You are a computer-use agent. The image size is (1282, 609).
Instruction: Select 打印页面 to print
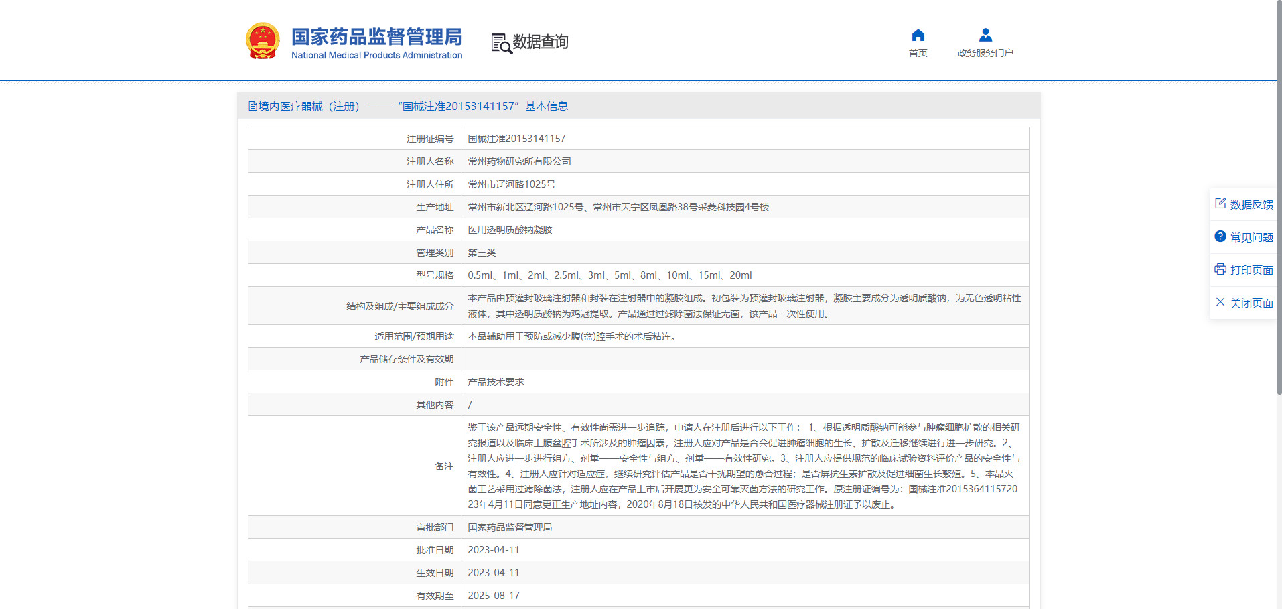(x=1251, y=270)
